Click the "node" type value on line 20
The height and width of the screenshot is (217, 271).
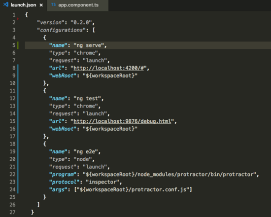83,159
